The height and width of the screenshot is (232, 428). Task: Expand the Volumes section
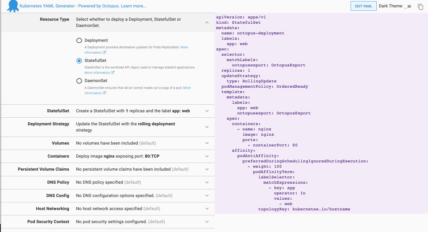click(207, 143)
